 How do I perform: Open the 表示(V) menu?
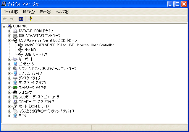(45, 12)
